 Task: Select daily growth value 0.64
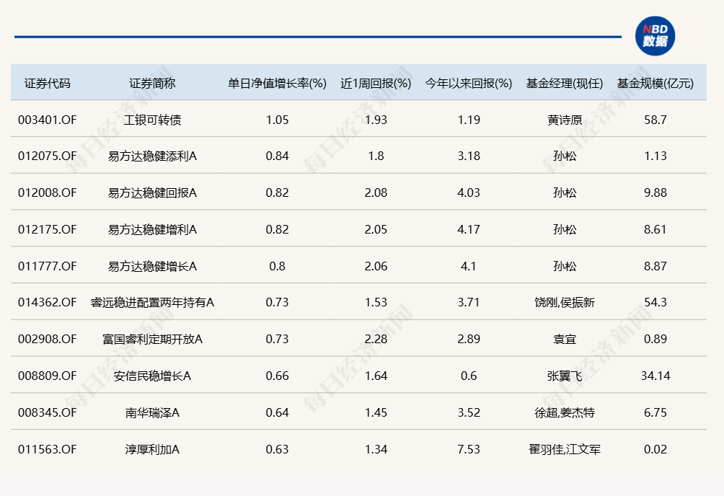click(x=277, y=412)
